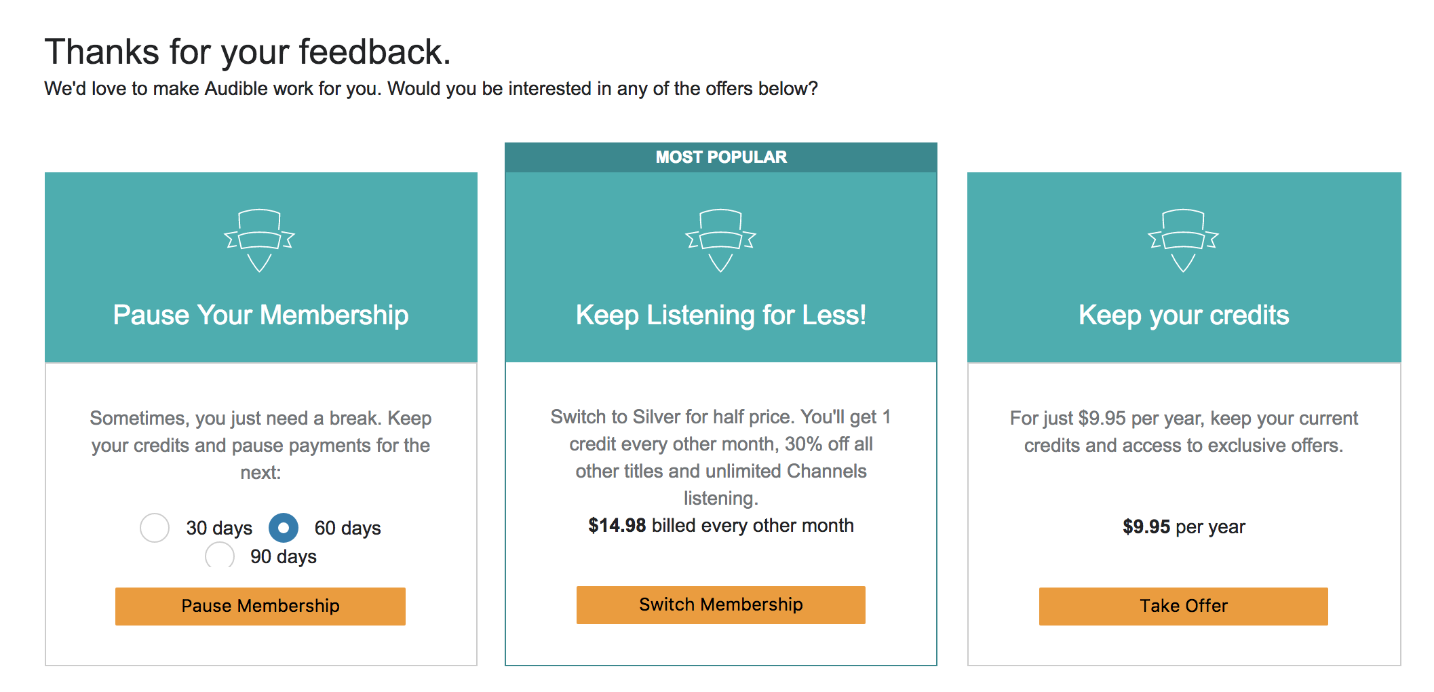Click the Pause Membership button
The height and width of the screenshot is (692, 1434).
pos(260,606)
